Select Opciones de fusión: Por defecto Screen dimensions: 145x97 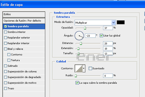(x=24, y=21)
